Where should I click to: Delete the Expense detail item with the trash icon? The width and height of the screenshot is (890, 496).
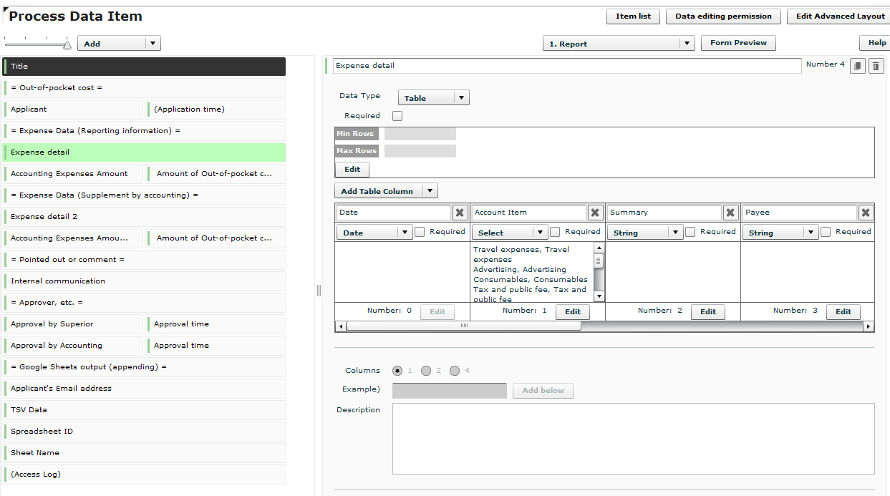coord(876,64)
